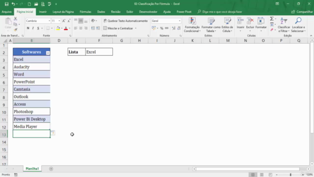Align text to bottom
Viewport: 314px width, 177px height.
pos(86,21)
